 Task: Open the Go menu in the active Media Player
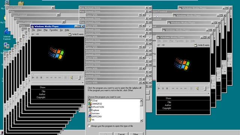(61, 30)
